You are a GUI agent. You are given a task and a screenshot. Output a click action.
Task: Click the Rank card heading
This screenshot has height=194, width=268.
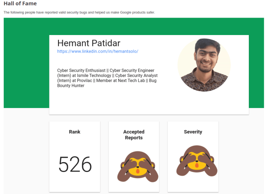(x=75, y=132)
